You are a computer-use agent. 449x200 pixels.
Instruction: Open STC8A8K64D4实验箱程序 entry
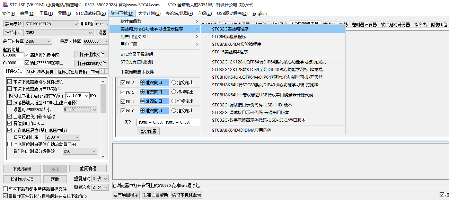click(273, 44)
